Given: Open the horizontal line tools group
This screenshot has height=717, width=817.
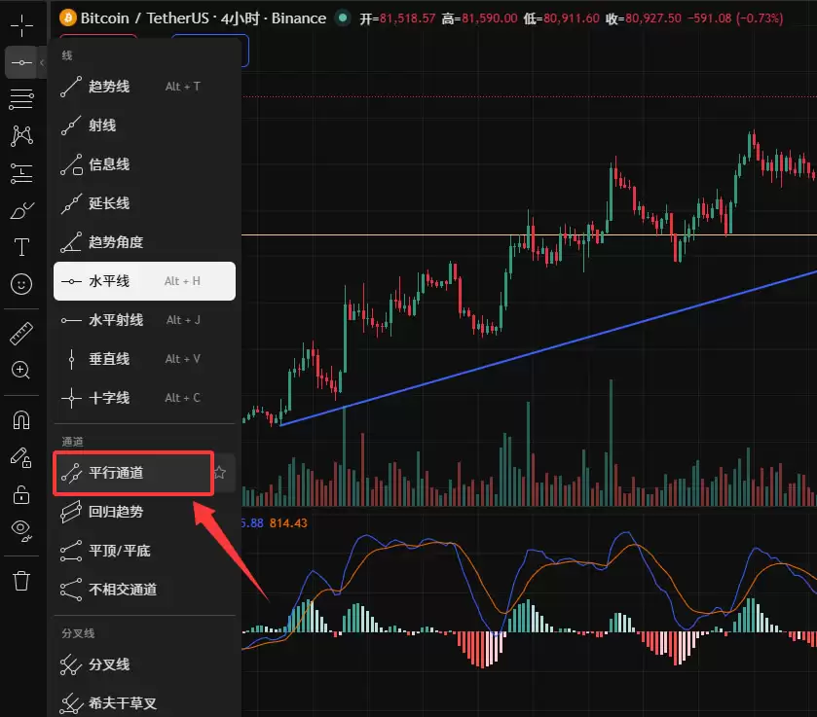Looking at the screenshot, I should pos(20,62).
